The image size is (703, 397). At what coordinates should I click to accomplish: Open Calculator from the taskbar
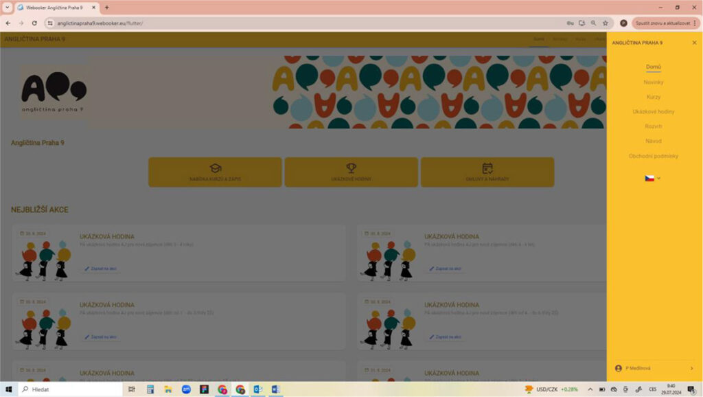pyautogui.click(x=150, y=389)
